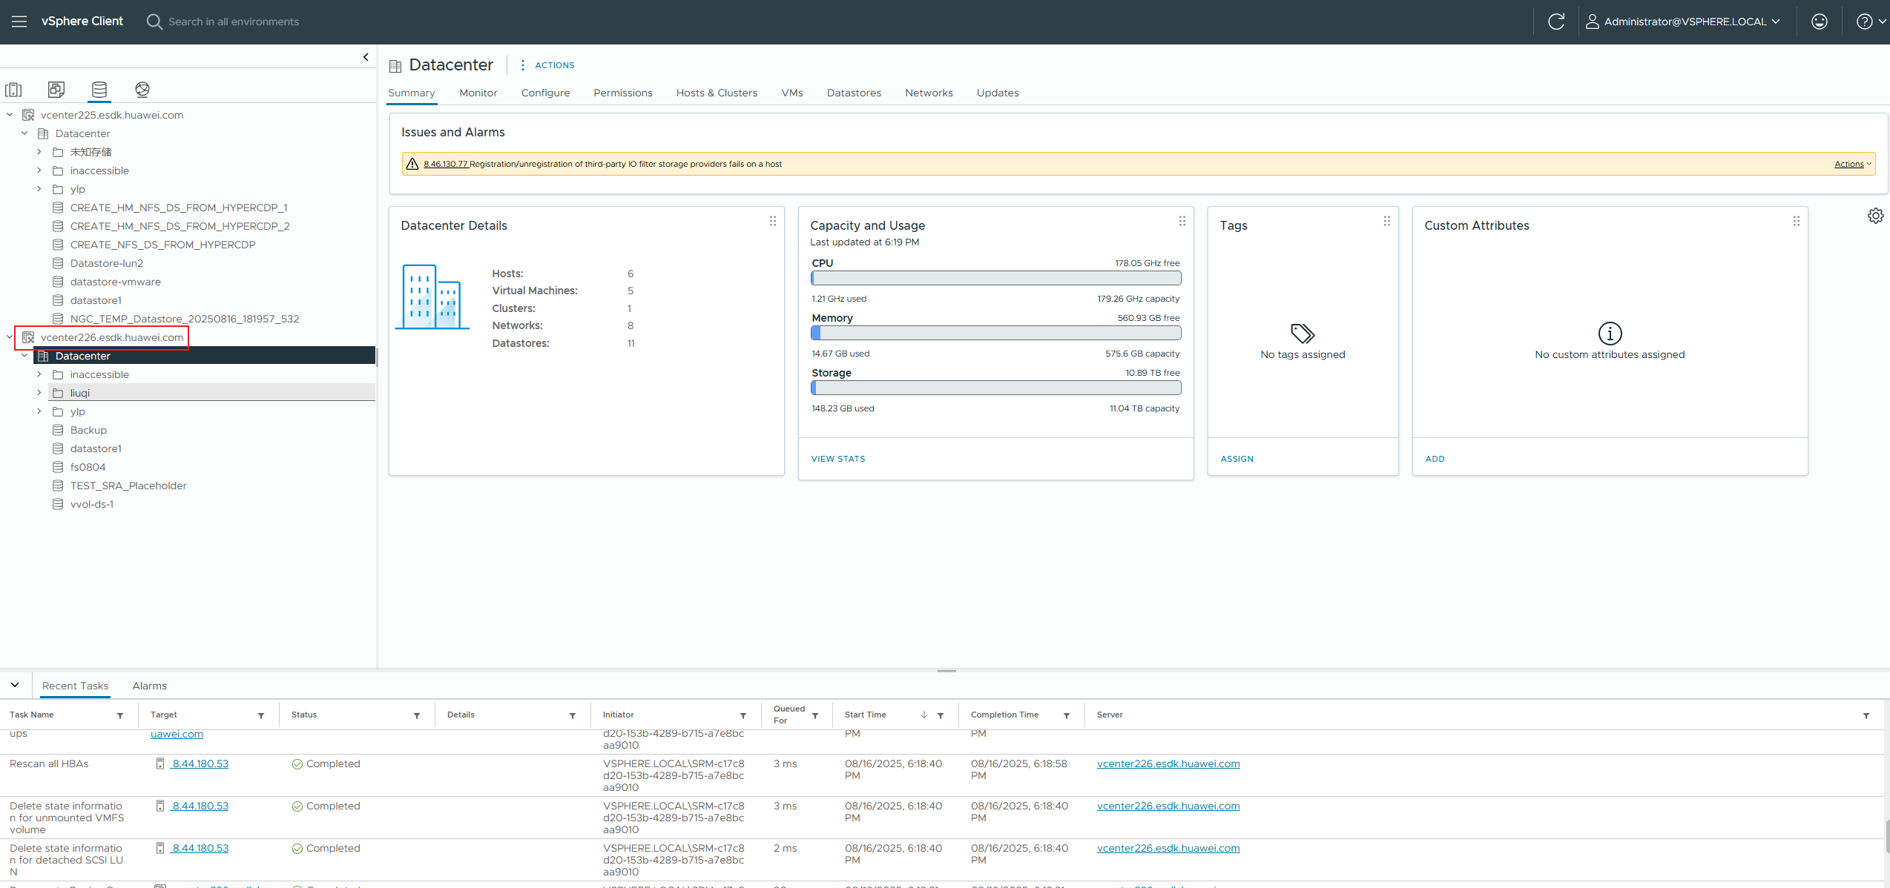Image resolution: width=1890 pixels, height=888 pixels.
Task: Expand the liuqi folder
Action: pos(39,393)
